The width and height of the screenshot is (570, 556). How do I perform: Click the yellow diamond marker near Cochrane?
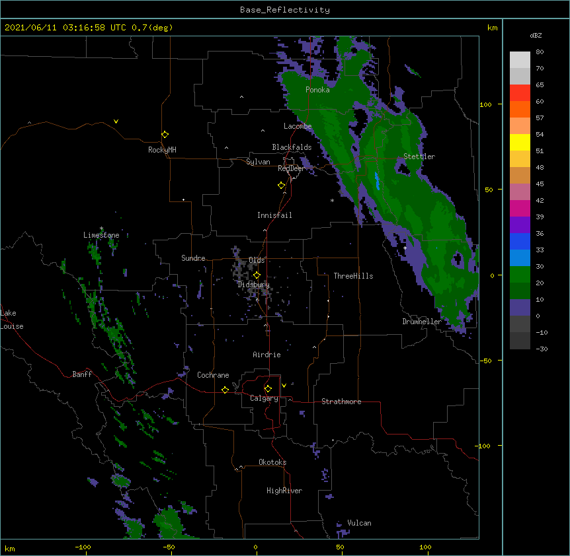click(225, 390)
